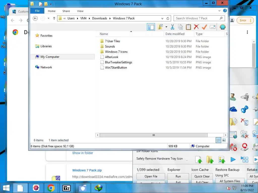Expand address bar history dropdown
Screen dimensions: 258x193
[x=163, y=18]
